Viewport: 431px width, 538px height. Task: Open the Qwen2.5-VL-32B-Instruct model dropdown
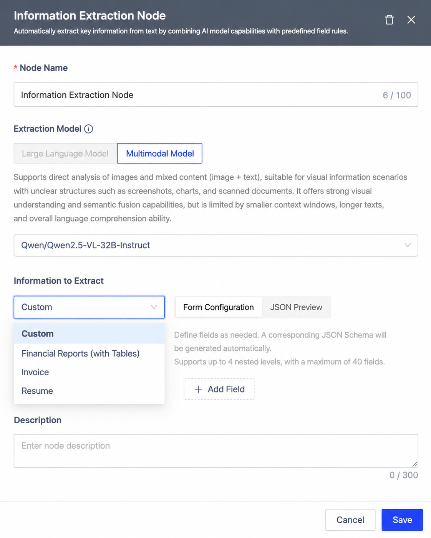[x=216, y=245]
